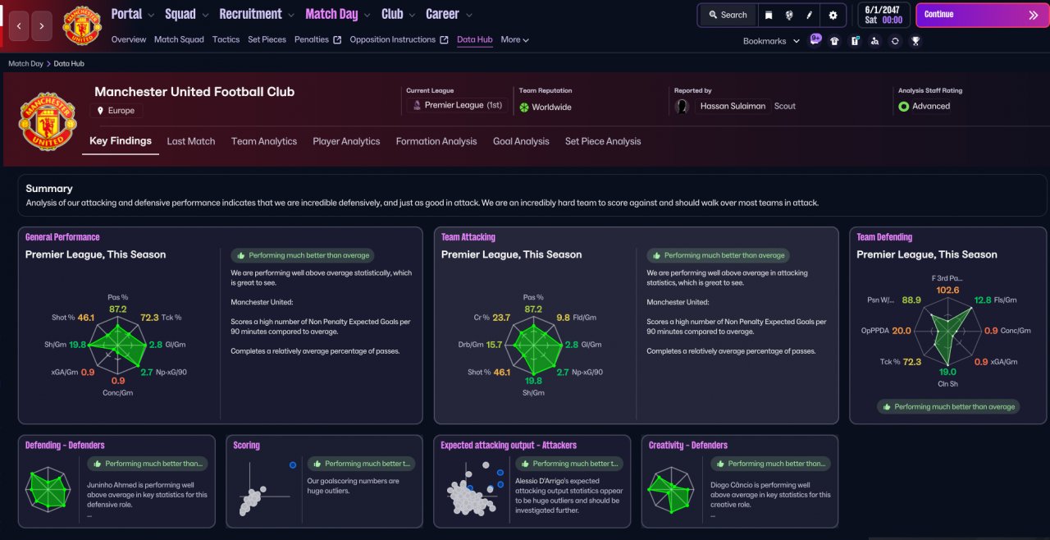Select the Data Hub sub-menu item
Image resolution: width=1050 pixels, height=540 pixels.
475,39
